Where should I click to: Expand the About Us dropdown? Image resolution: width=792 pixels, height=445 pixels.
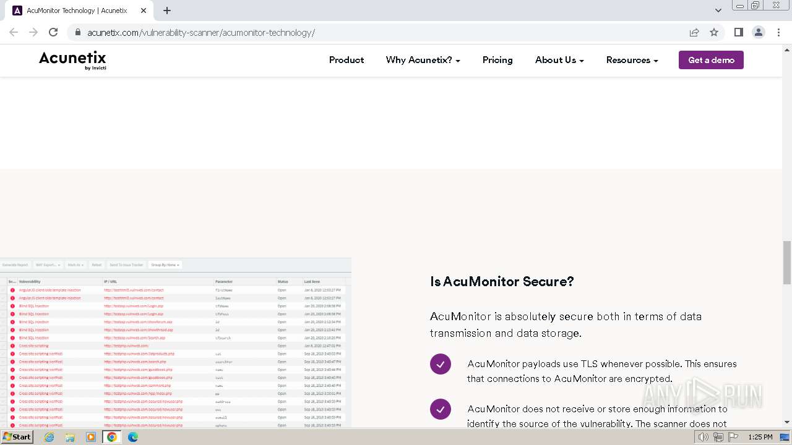click(559, 60)
